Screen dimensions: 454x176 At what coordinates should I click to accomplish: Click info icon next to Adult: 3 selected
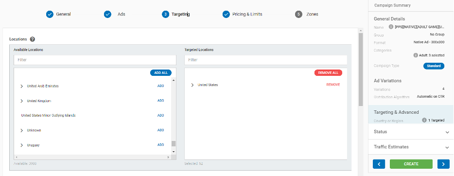point(416,55)
